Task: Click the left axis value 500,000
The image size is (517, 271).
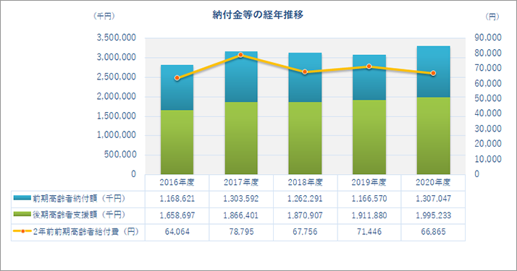Action: click(120, 155)
